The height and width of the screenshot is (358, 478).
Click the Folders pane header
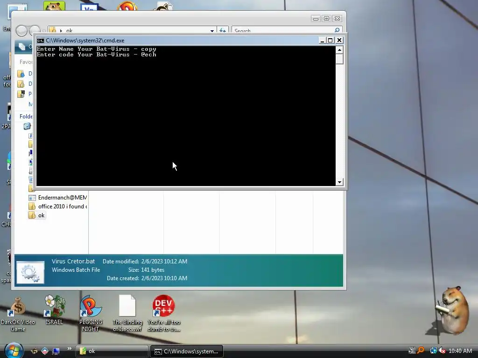(x=26, y=116)
